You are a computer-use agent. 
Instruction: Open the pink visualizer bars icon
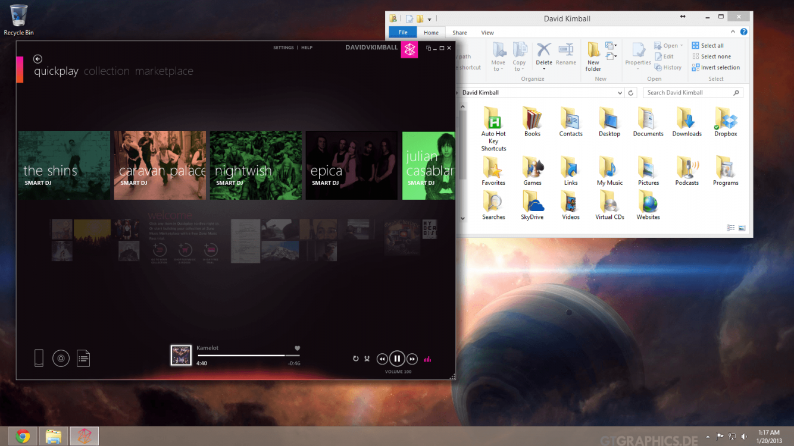[427, 359]
